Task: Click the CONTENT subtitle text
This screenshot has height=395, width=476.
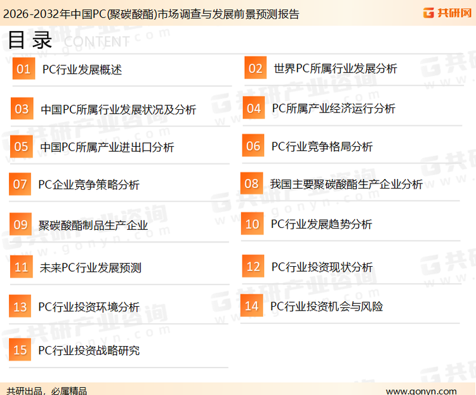Action: [96, 42]
